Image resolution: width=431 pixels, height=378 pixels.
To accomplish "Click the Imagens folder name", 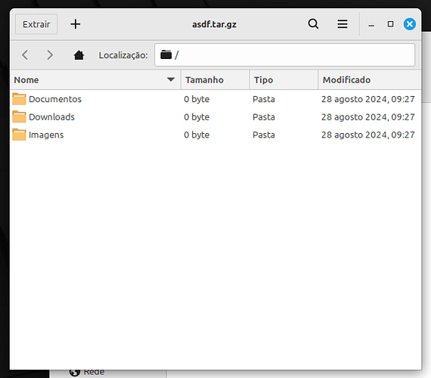I will tap(46, 135).
